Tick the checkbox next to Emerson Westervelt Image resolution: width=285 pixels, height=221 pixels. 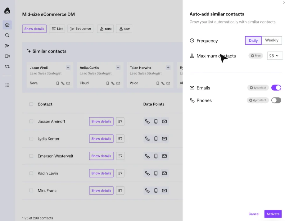[x=31, y=156]
